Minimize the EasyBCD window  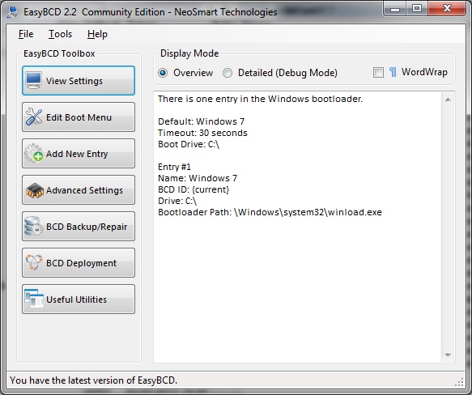pos(395,9)
